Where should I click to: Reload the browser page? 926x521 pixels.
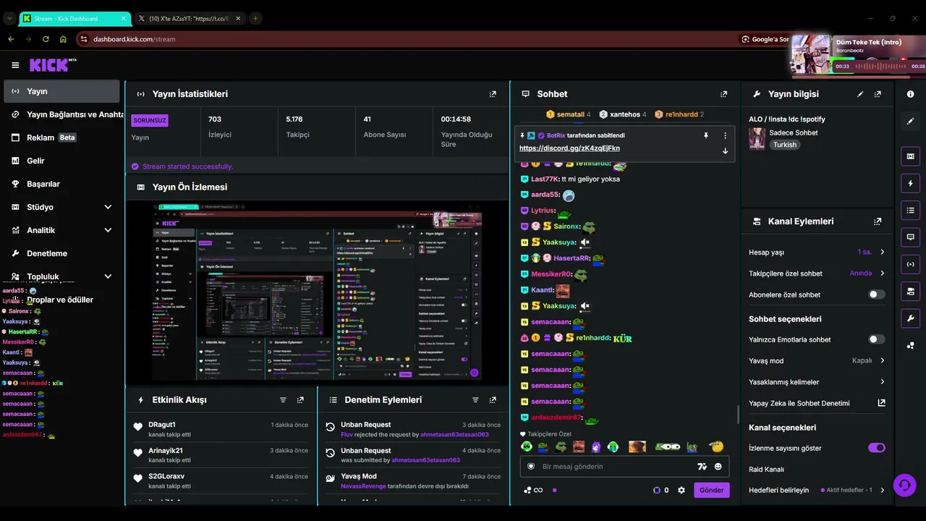coord(46,39)
